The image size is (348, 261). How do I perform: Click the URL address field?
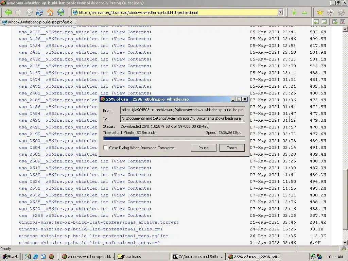point(177,13)
